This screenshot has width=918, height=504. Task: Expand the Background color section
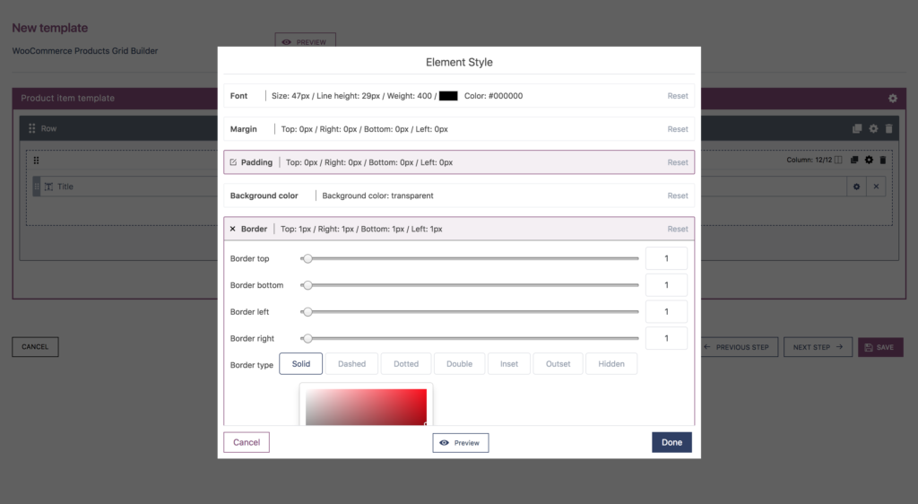coord(459,196)
